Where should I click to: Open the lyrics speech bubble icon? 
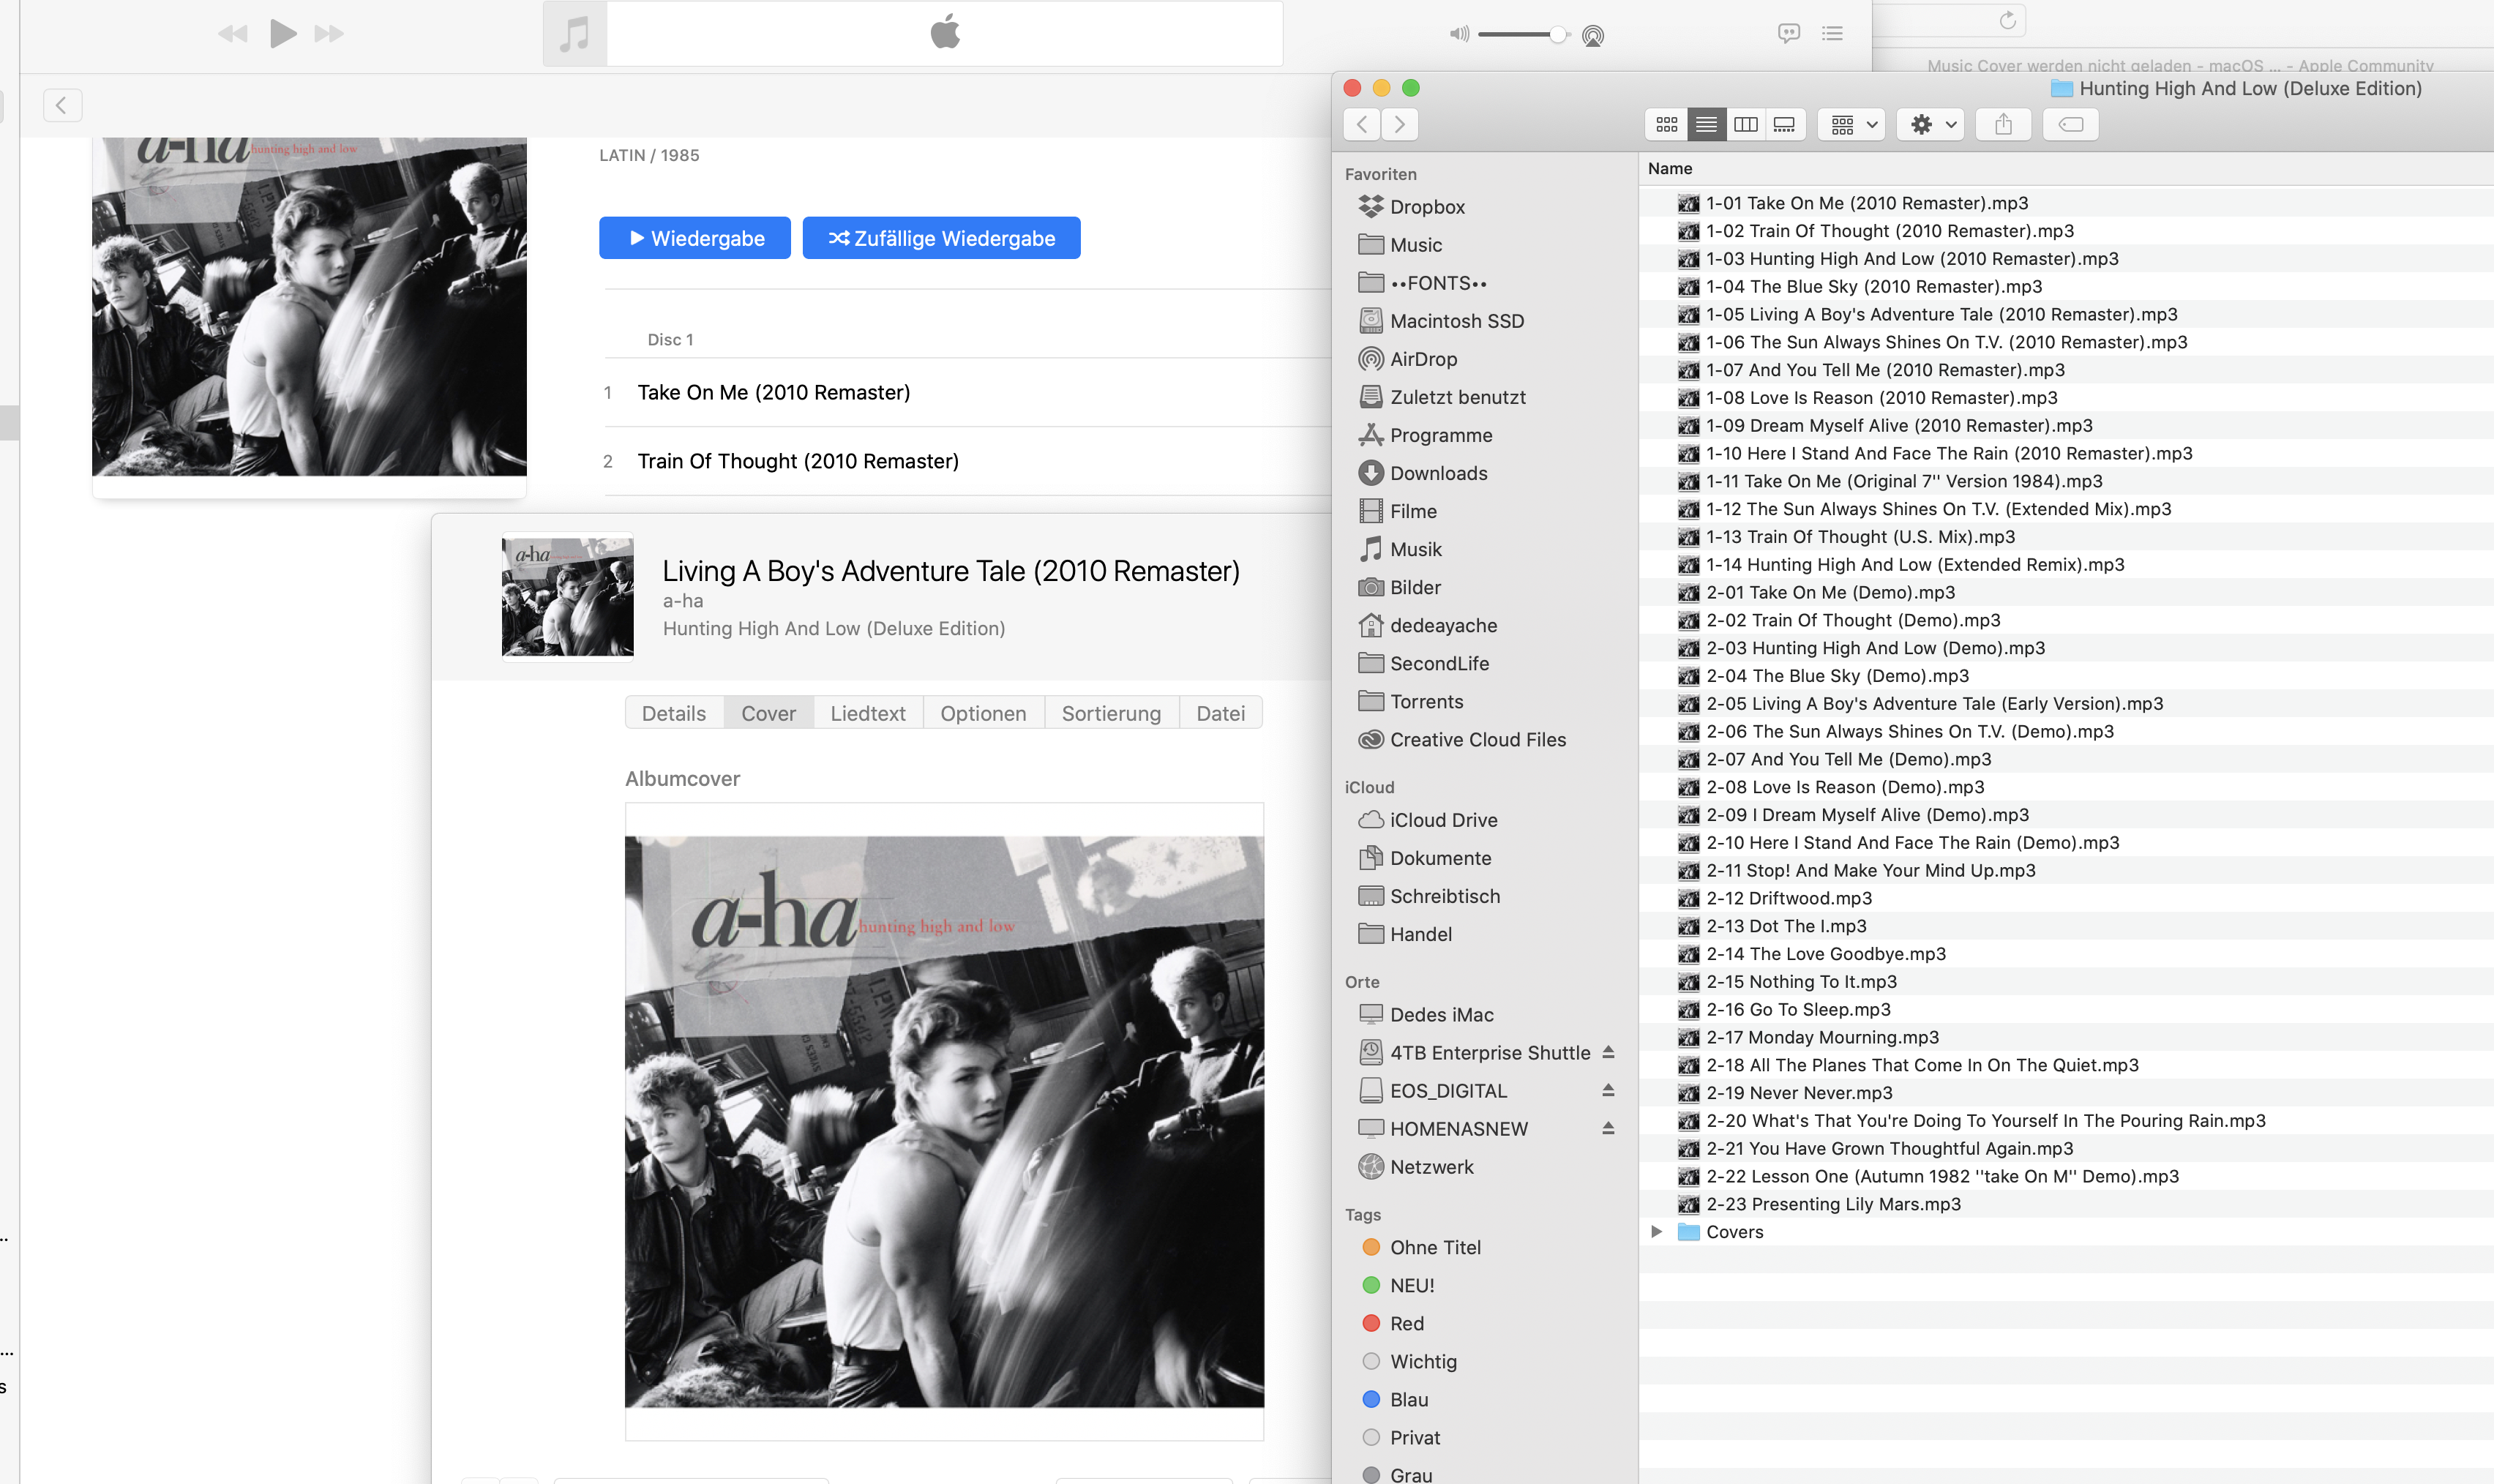pos(1789,33)
